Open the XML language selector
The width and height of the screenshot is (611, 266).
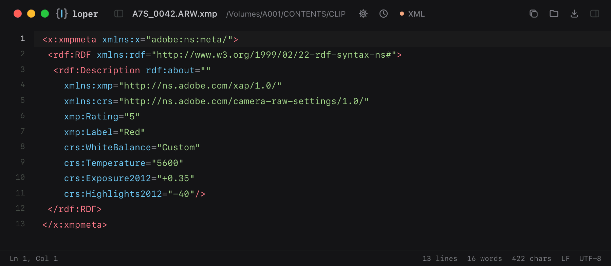(412, 14)
